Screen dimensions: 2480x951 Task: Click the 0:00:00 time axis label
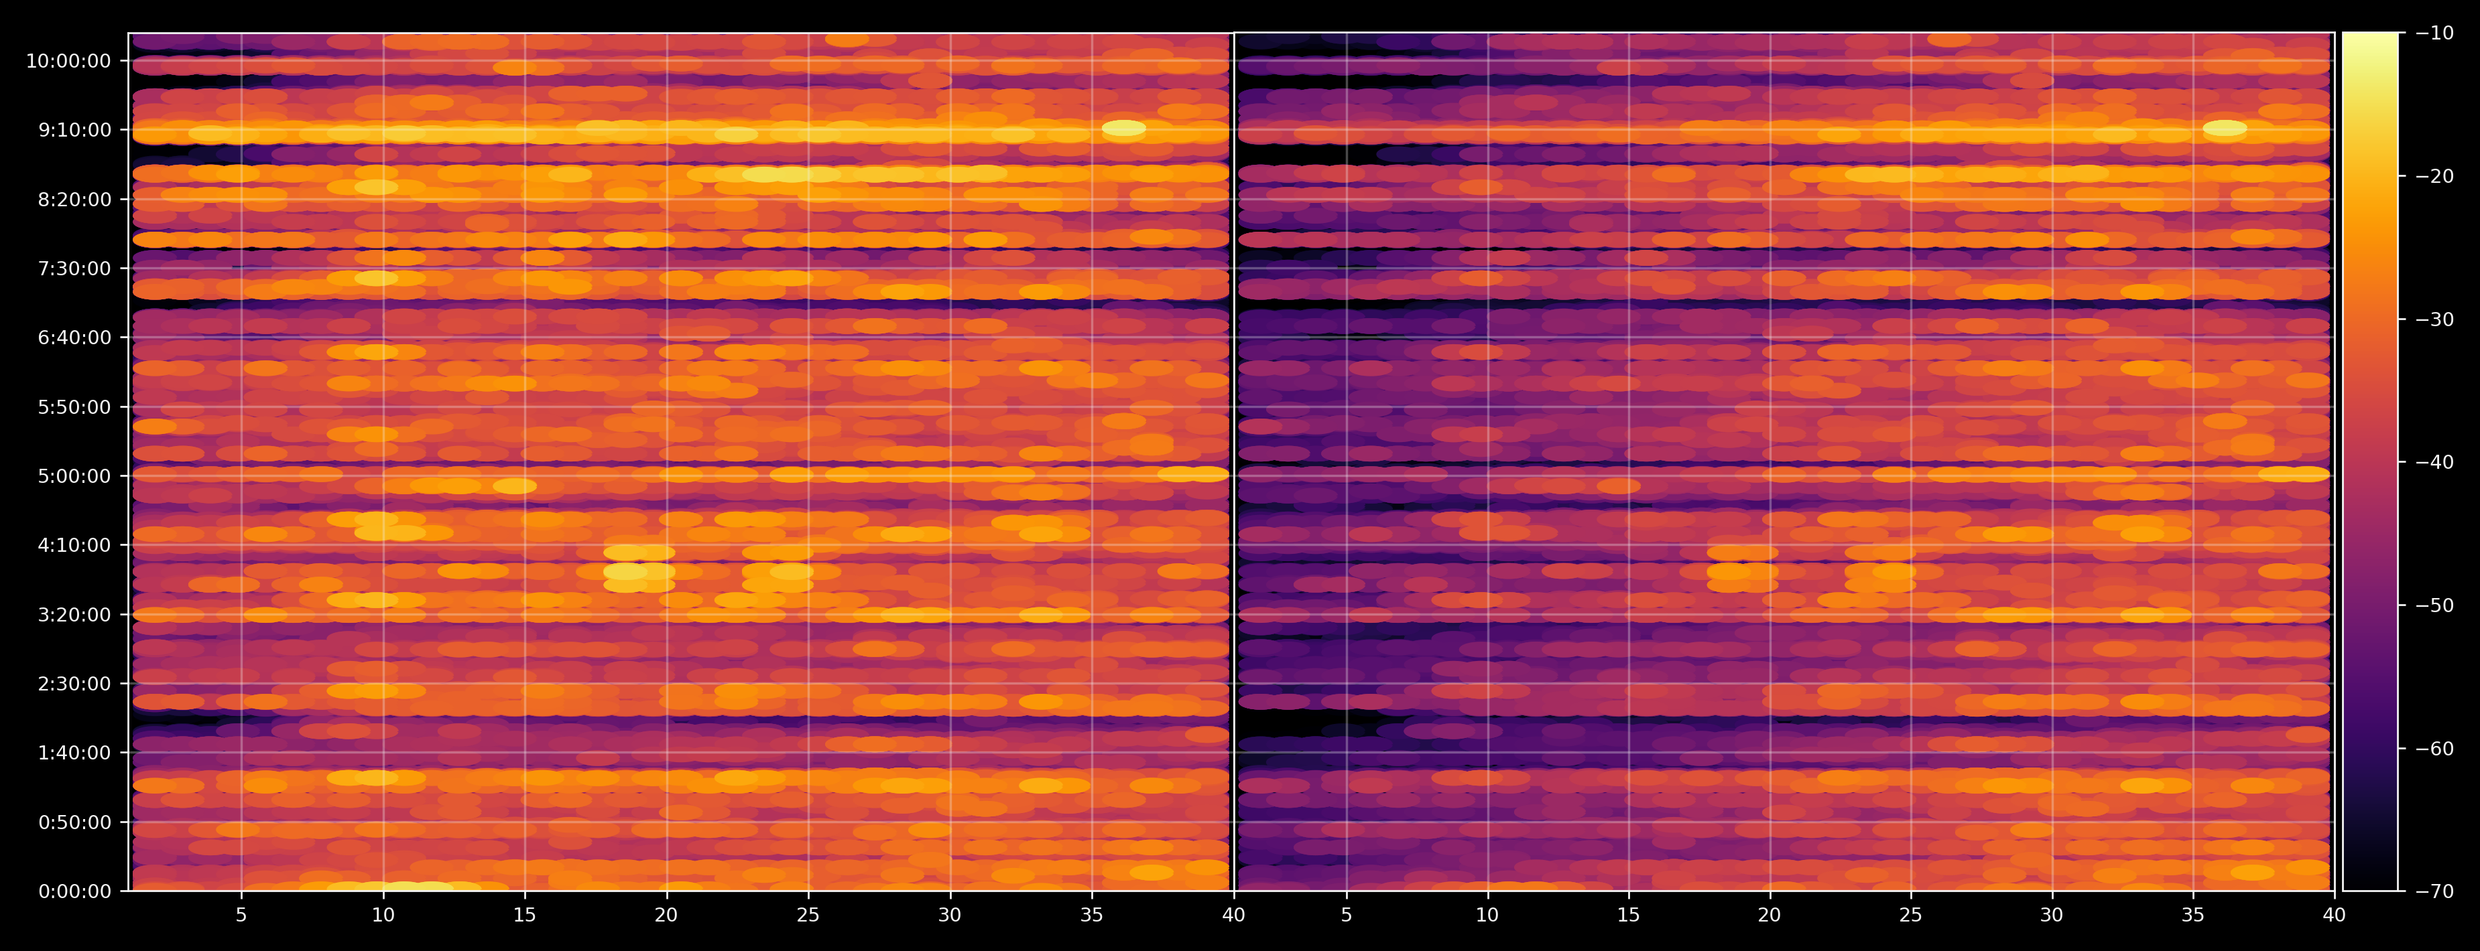click(74, 891)
